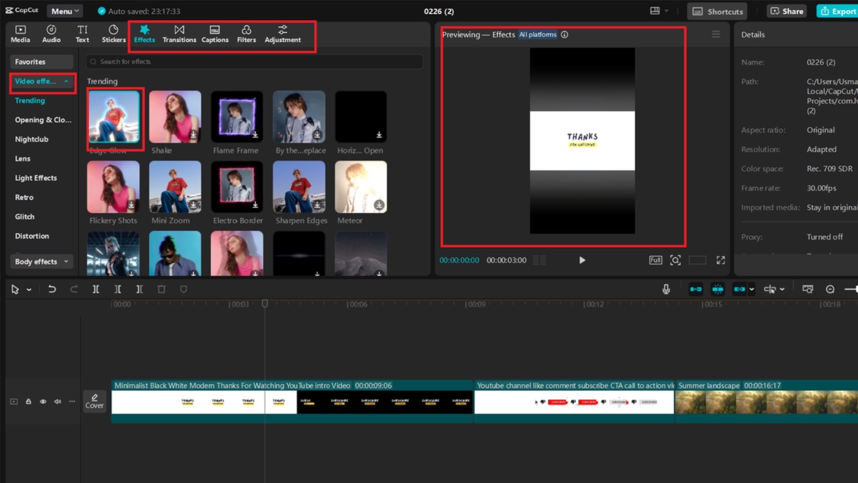Enter fullscreen preview mode
The width and height of the screenshot is (858, 483).
720,260
